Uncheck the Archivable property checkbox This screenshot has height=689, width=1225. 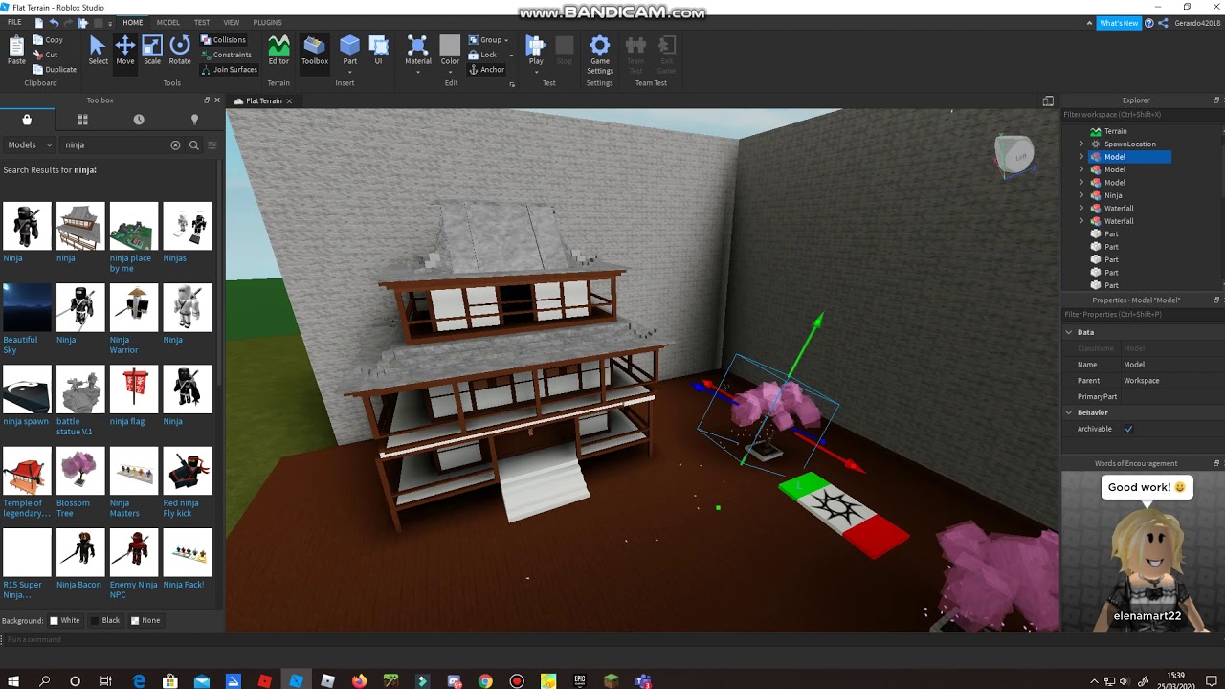coord(1128,429)
